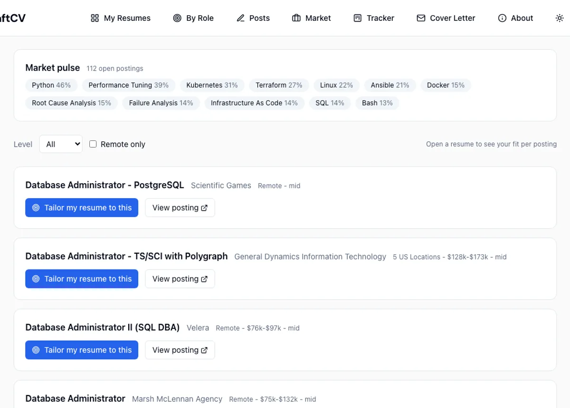View posting for the Velera SQL DBA job
The image size is (570, 408).
[x=180, y=350]
